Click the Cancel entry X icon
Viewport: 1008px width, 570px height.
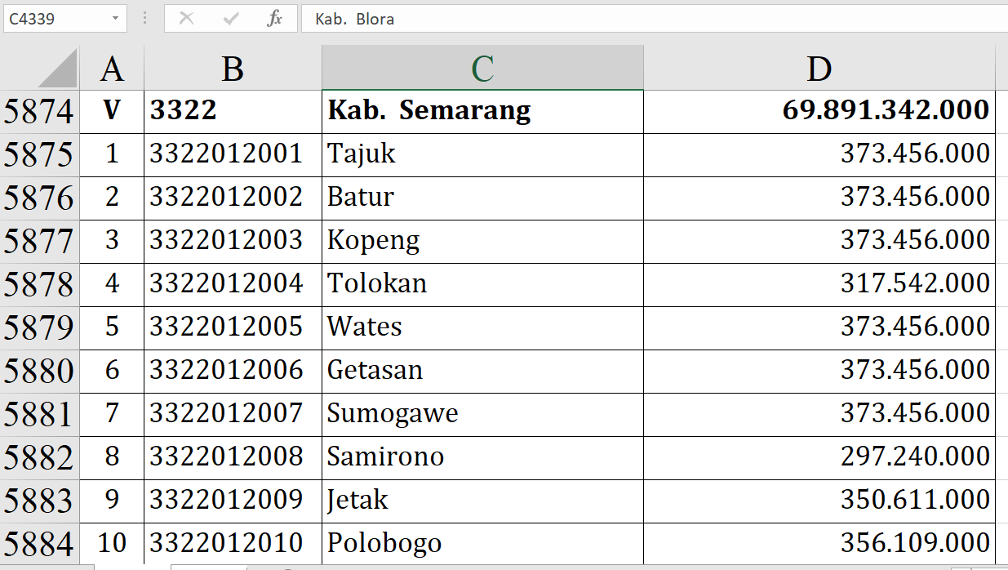click(x=186, y=18)
